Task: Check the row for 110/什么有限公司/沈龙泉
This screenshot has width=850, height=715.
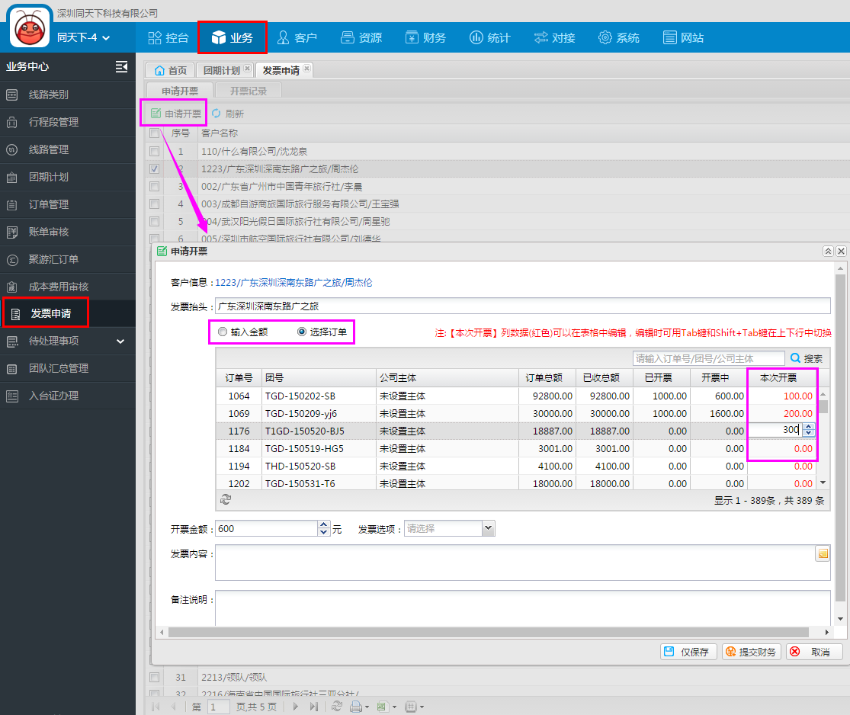Action: (x=155, y=151)
